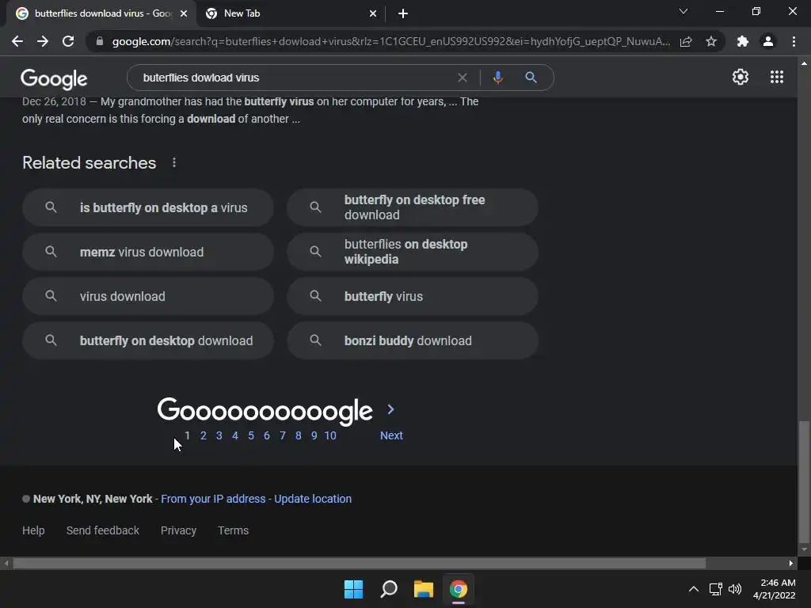
Task: Expand the tab search dropdown arrow
Action: [x=683, y=11]
